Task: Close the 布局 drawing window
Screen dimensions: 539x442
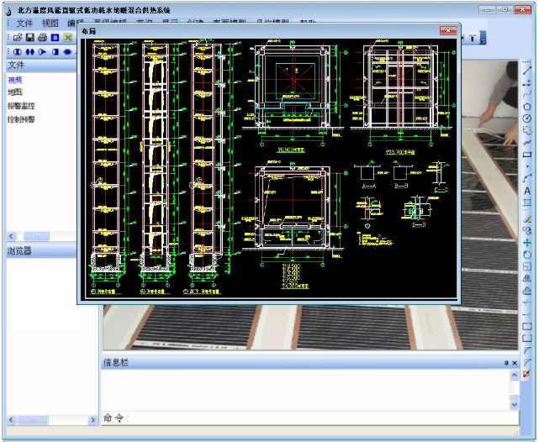Action: [448, 30]
